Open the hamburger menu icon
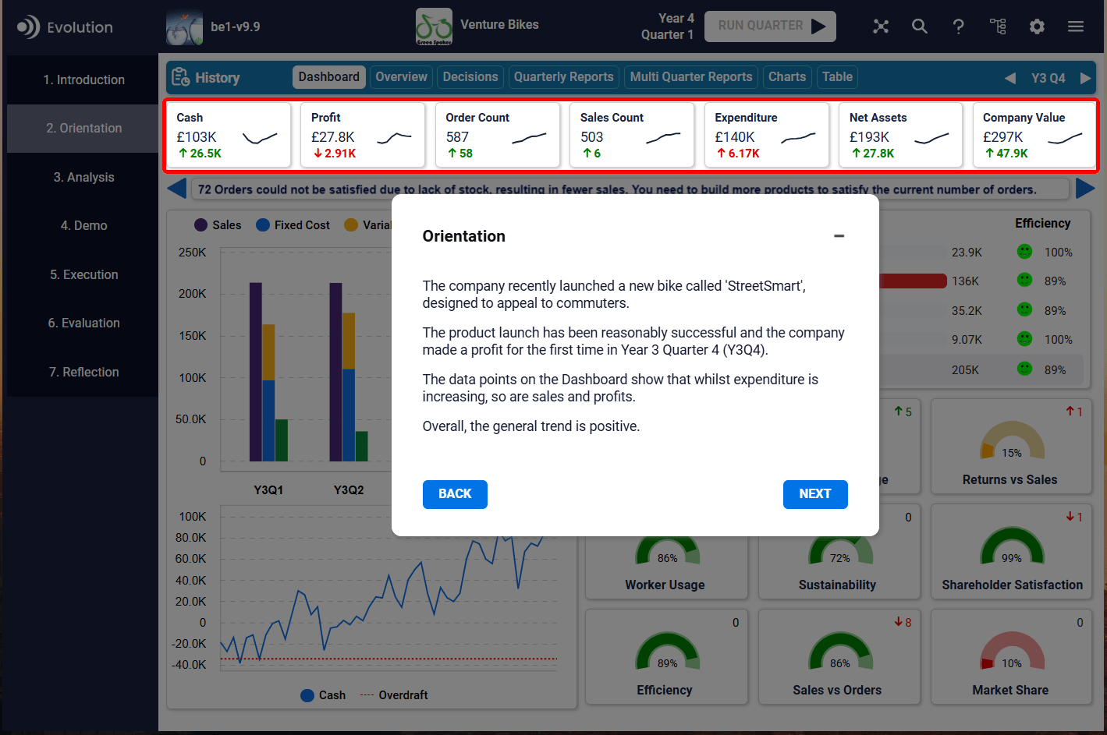The width and height of the screenshot is (1107, 735). [1076, 27]
